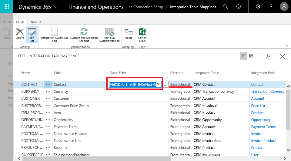
Task: Sort by the Name column header
Action: (x=25, y=73)
